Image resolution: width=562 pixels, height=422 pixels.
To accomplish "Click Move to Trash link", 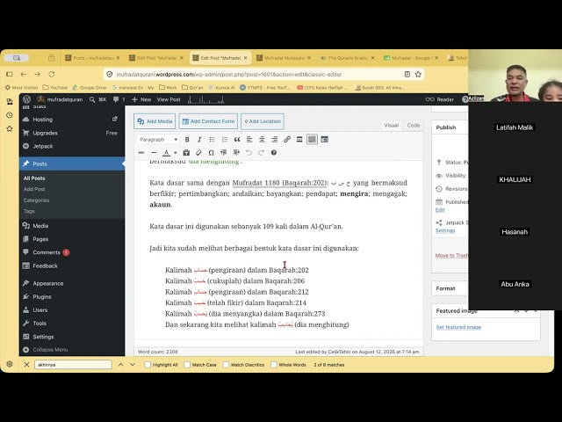I will 451,256.
